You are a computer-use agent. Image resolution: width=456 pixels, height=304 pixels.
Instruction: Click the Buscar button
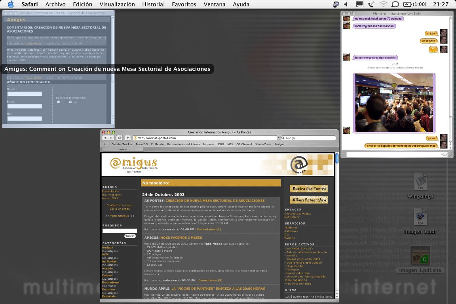130,236
